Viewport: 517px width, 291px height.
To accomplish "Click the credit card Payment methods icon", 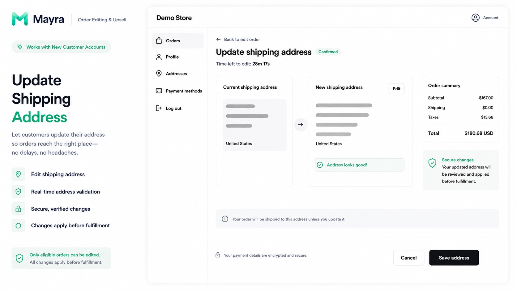I will tap(159, 91).
